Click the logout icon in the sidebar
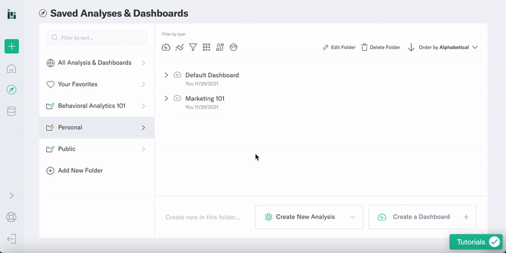Image resolution: width=506 pixels, height=253 pixels. coord(12,239)
